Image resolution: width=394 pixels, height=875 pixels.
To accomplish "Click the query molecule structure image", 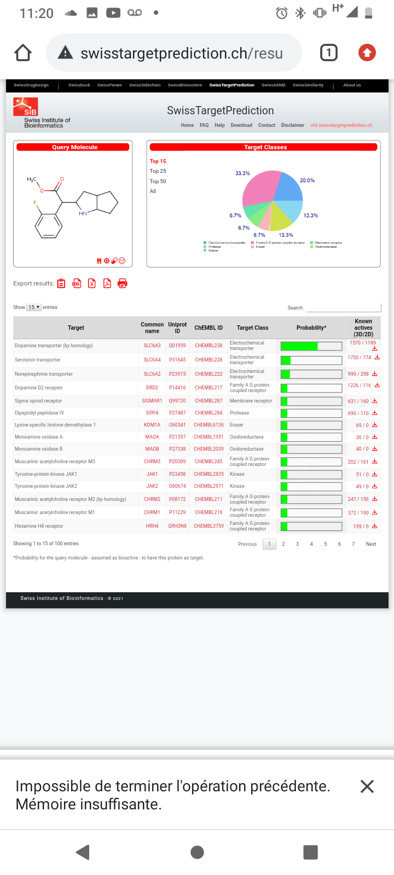I will [72, 207].
